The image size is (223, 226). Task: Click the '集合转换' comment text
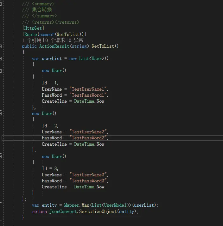tap(41, 10)
